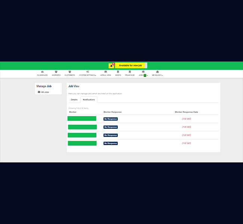Open the All Jobs sidebar link
This screenshot has height=224, width=243.
point(45,92)
